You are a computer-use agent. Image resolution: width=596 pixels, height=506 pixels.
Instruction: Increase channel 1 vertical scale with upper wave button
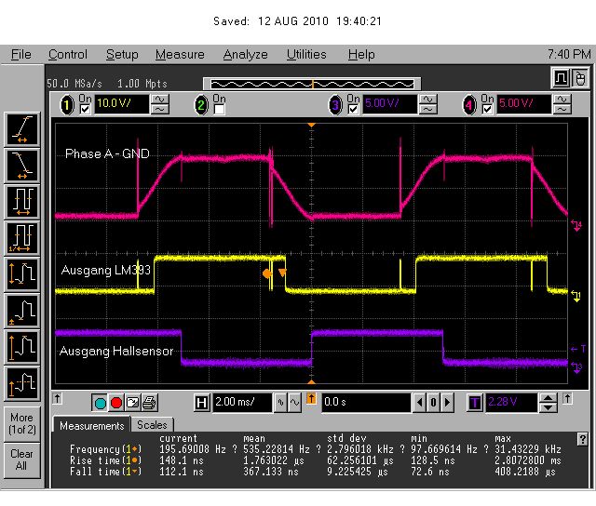coord(160,100)
